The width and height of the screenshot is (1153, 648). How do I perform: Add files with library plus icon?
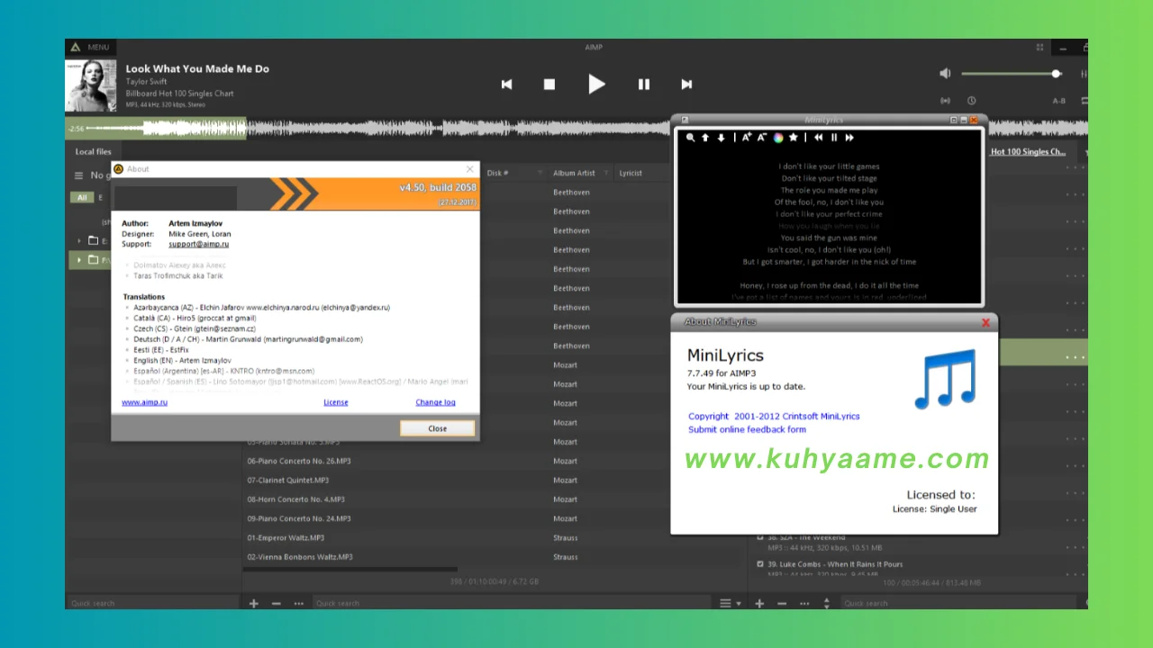click(x=254, y=603)
